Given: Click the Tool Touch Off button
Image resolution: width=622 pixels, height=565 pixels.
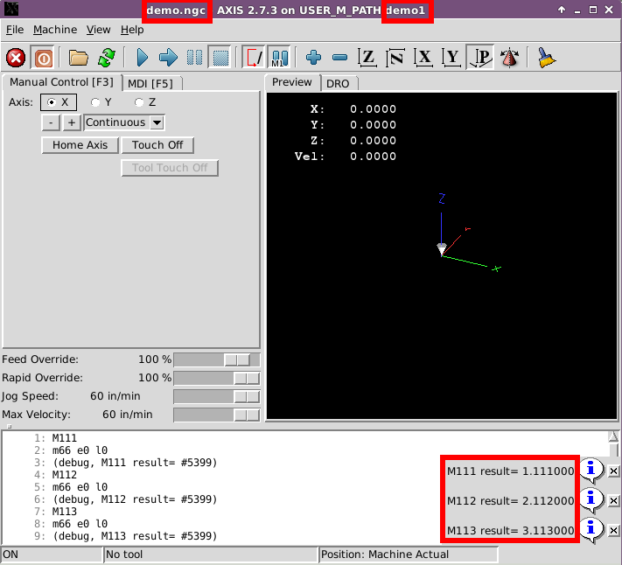Looking at the screenshot, I should (170, 168).
